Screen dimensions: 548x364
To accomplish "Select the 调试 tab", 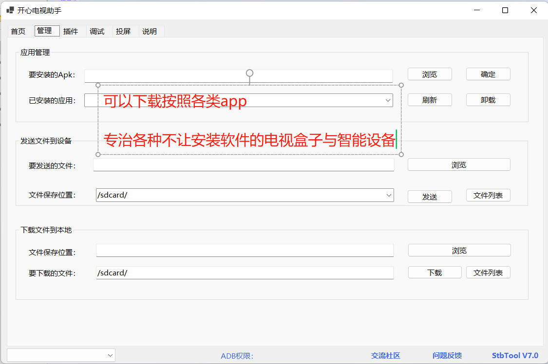I will (97, 31).
